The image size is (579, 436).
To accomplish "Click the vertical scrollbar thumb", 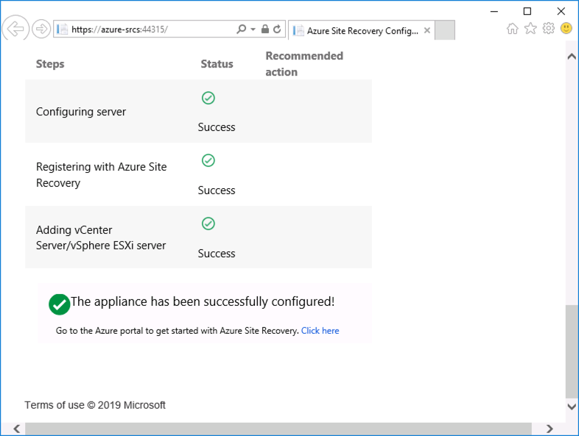I will [x=572, y=351].
